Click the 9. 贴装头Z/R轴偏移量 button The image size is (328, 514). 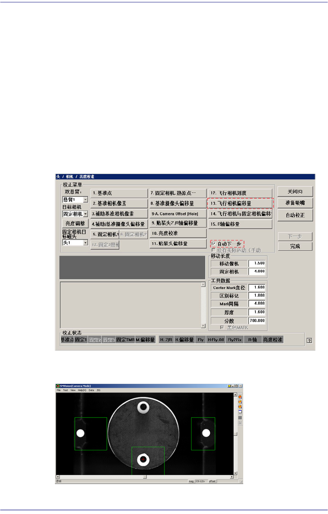pos(178,223)
